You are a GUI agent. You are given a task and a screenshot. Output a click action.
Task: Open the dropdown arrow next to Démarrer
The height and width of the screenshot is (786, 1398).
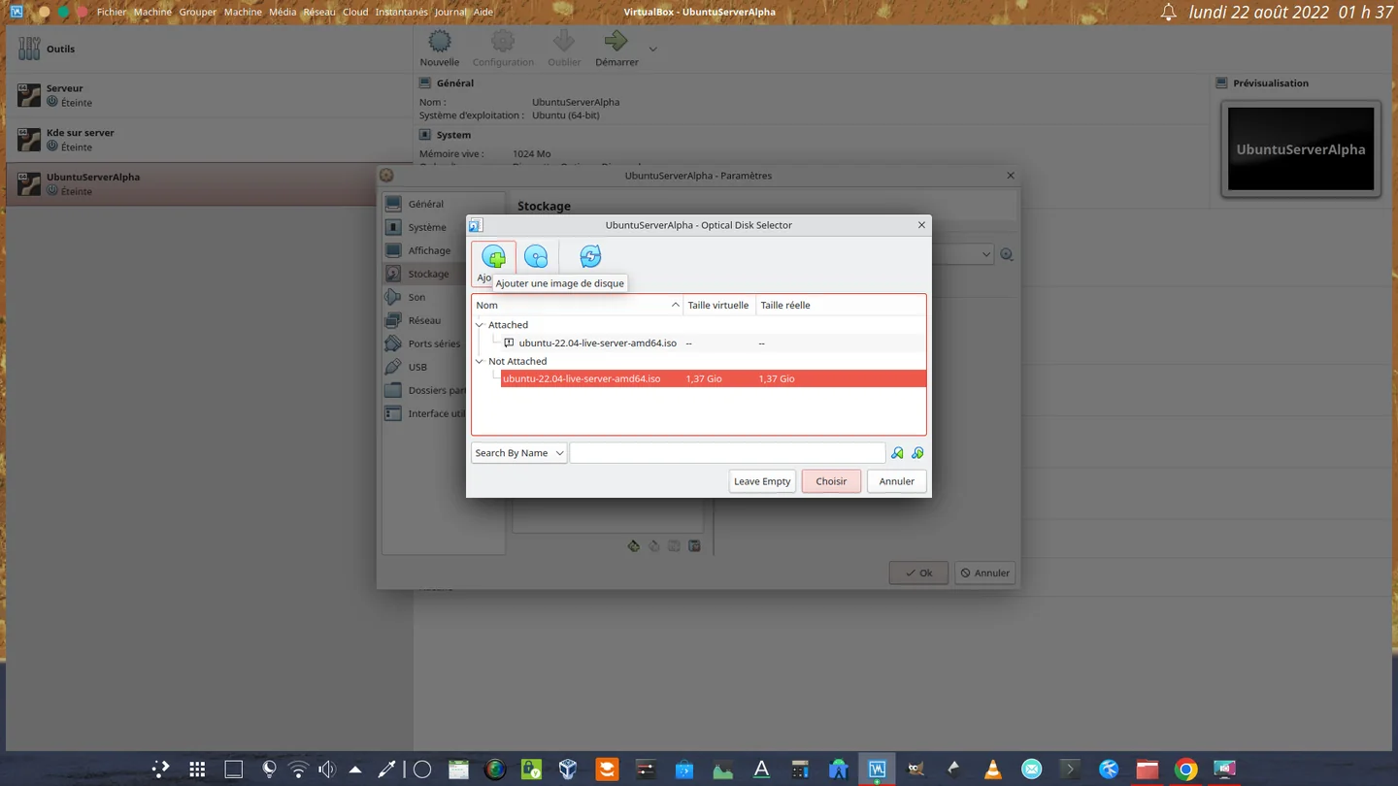click(x=652, y=49)
